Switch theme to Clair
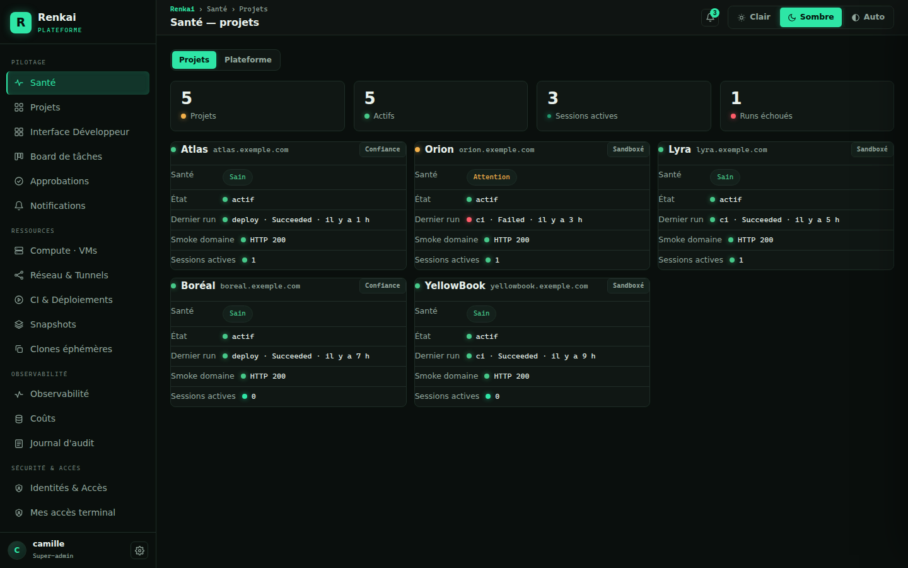Image resolution: width=908 pixels, height=568 pixels. point(754,17)
